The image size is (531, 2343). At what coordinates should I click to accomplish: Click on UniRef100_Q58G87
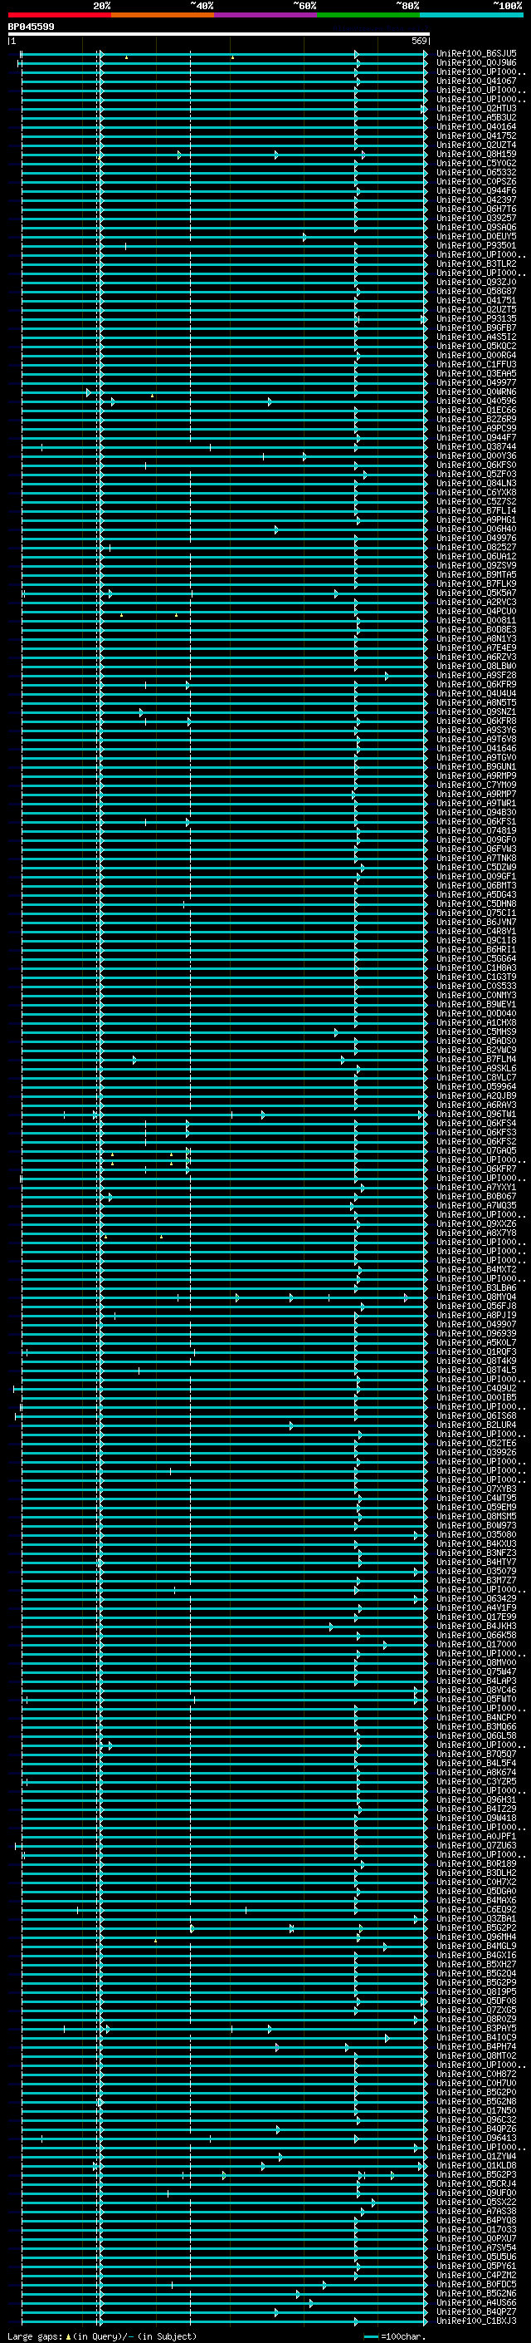[476, 291]
